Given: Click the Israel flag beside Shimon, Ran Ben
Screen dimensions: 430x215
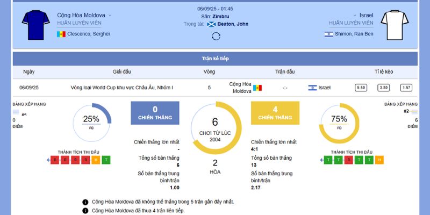Looking at the screenshot, I should [329, 34].
